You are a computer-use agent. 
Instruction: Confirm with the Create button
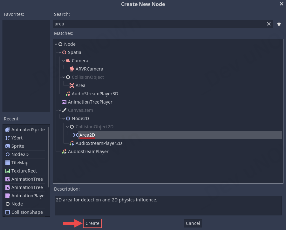point(92,223)
